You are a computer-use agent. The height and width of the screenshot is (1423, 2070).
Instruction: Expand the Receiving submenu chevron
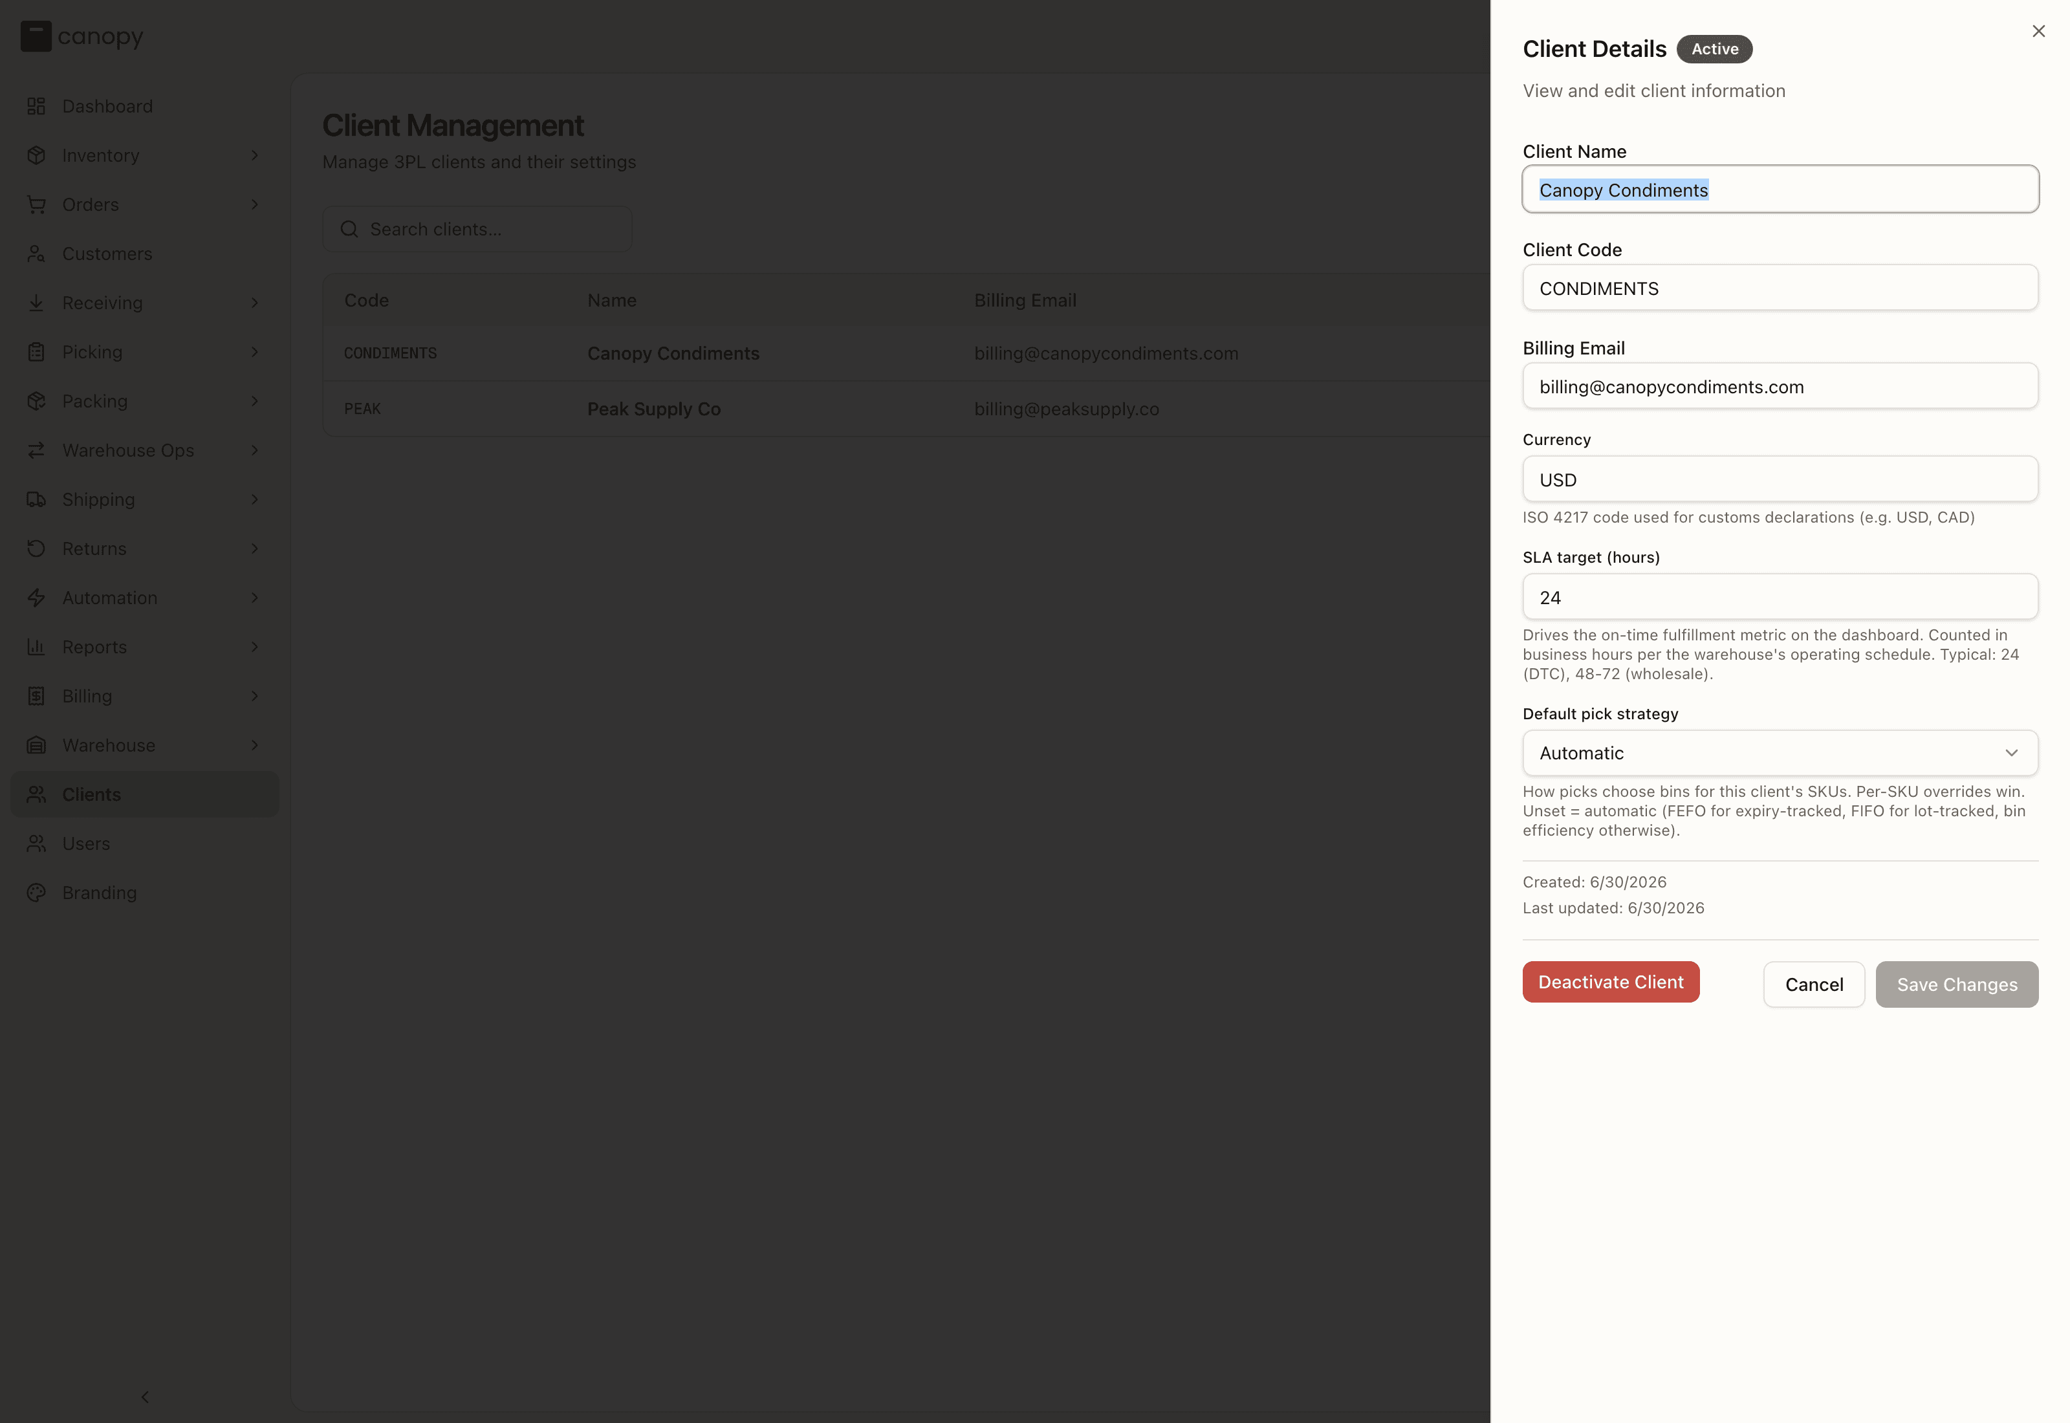254,303
